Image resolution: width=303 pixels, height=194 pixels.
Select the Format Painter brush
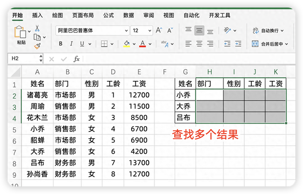tap(37, 46)
